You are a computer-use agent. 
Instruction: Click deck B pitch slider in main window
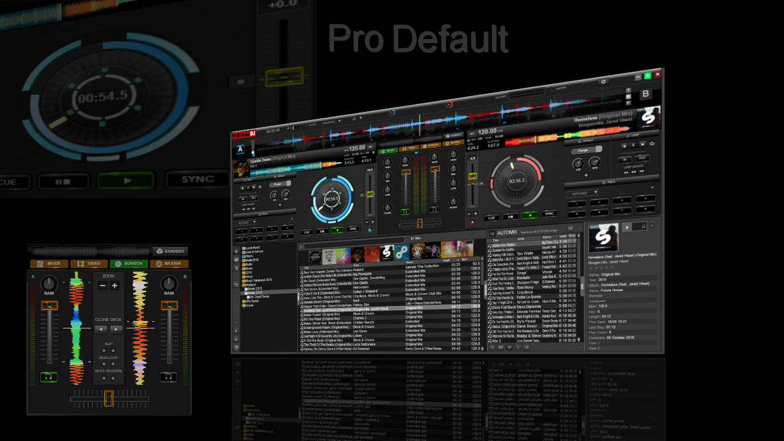[473, 177]
